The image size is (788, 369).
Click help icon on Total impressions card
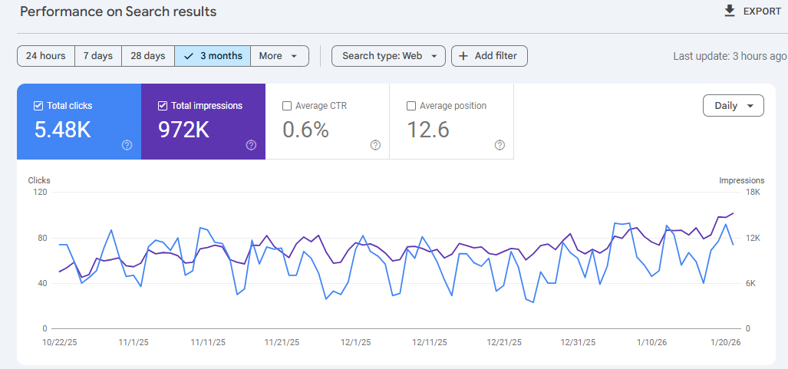click(251, 145)
